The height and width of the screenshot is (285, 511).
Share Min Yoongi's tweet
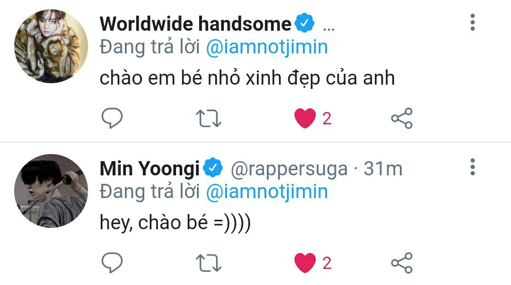402,263
